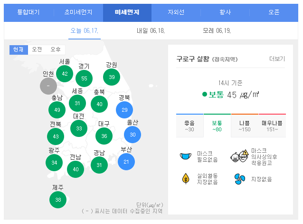The height and width of the screenshot is (224, 303).
Task: Click the Incheon gray data-collecting marker
Action: tap(48, 86)
